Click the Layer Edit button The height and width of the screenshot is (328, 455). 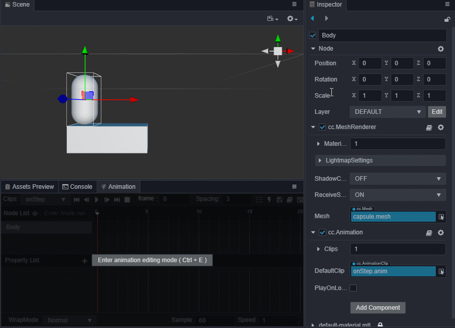(x=437, y=112)
